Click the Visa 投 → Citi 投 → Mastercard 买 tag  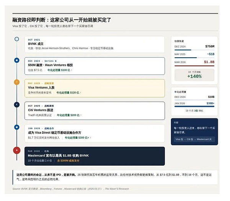point(194,140)
